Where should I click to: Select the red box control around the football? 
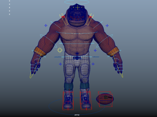(x=105, y=99)
